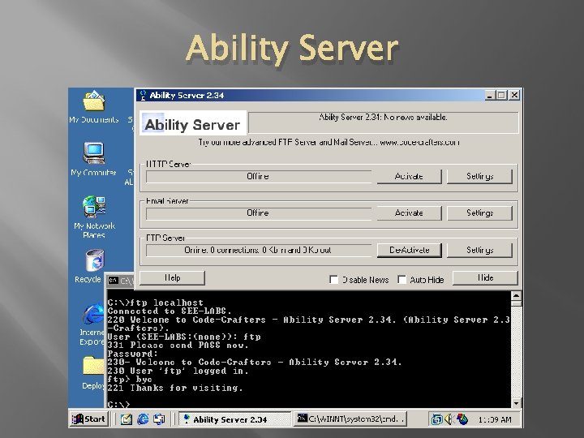Click the taskbar clock
This screenshot has width=584, height=438.
(495, 420)
